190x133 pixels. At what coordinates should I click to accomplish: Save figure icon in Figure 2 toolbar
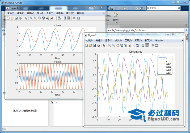(94, 45)
